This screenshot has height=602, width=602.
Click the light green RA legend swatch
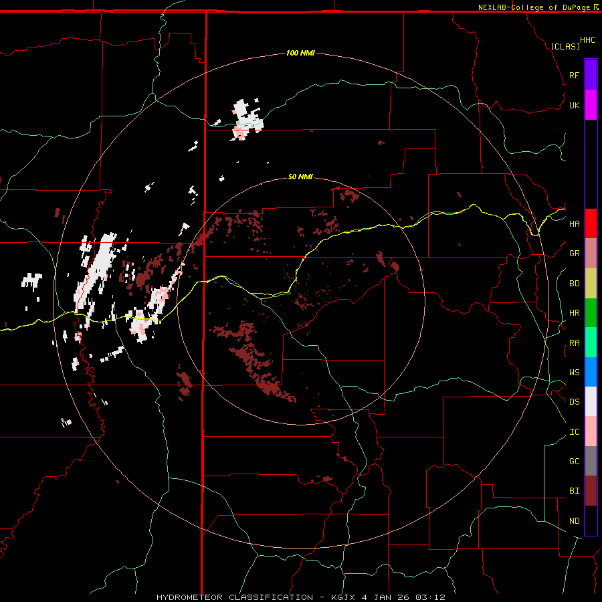tap(591, 342)
